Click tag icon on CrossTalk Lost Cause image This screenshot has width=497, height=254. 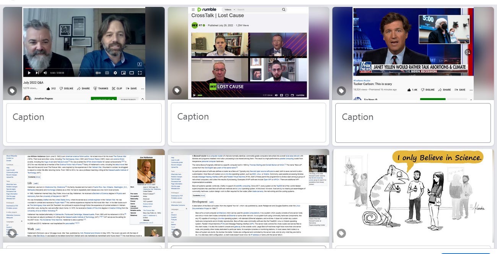(177, 91)
